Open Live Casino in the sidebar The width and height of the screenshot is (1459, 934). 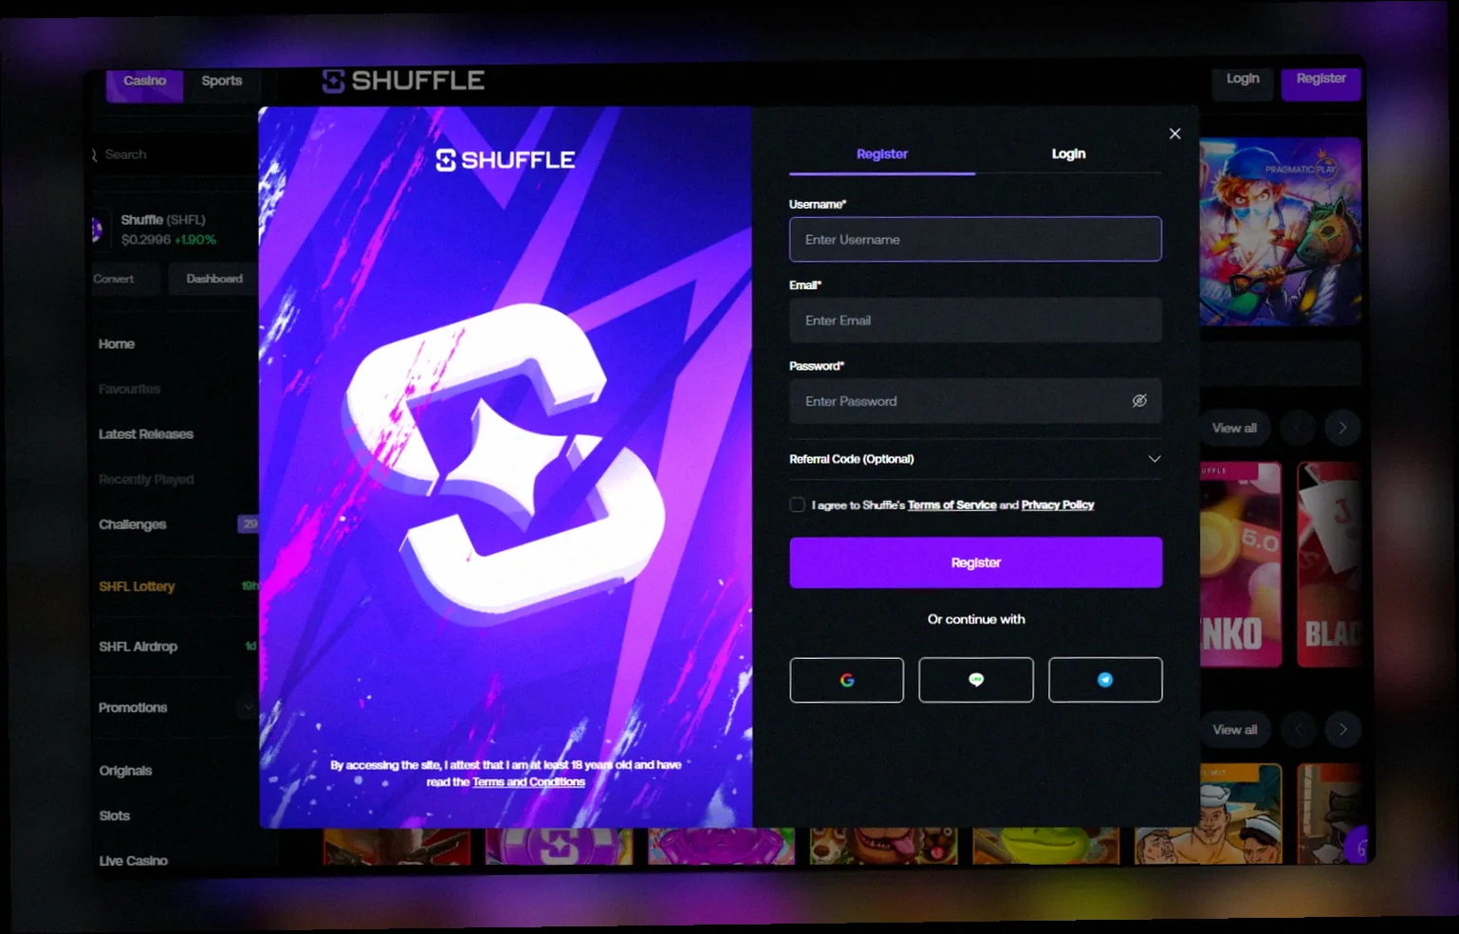click(x=134, y=861)
